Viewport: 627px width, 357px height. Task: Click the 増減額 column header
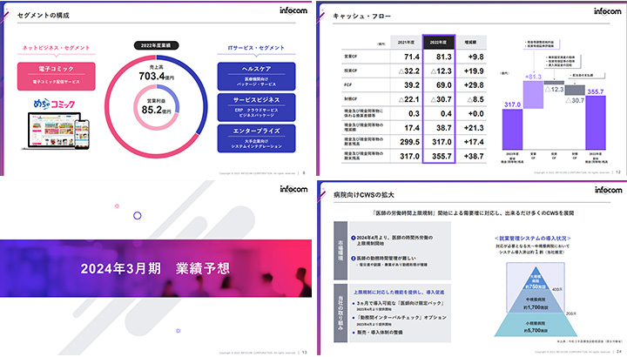(x=470, y=42)
